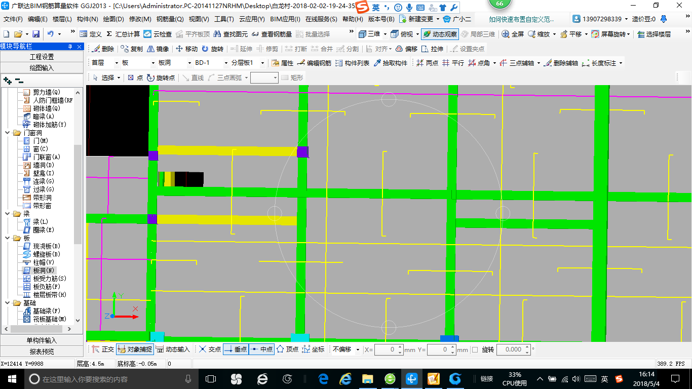692x389 pixels.
Task: Select 偏移 offset tool
Action: [x=406, y=49]
